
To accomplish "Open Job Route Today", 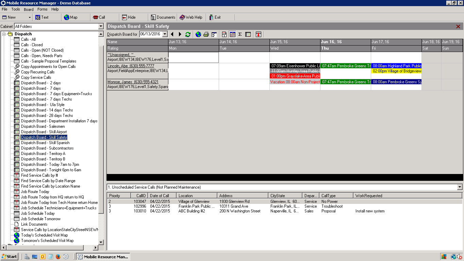I will [35, 192].
